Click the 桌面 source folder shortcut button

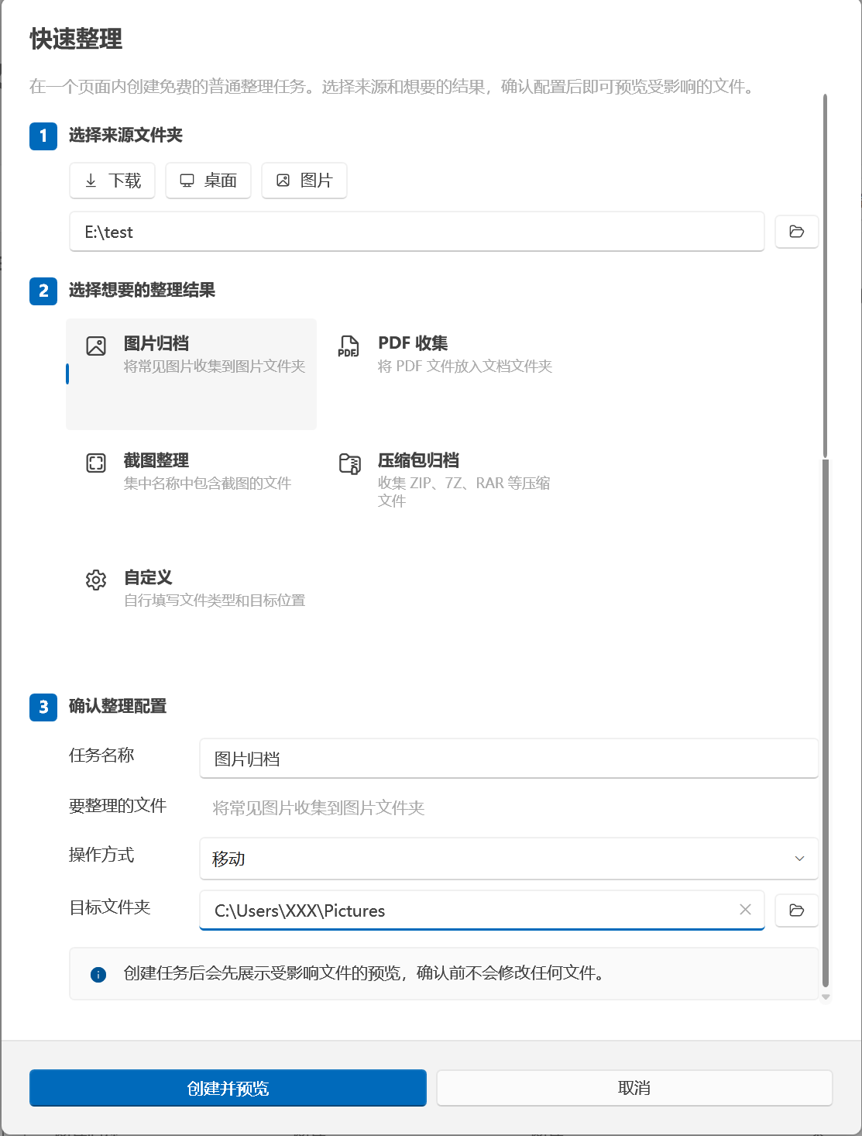pyautogui.click(x=208, y=181)
